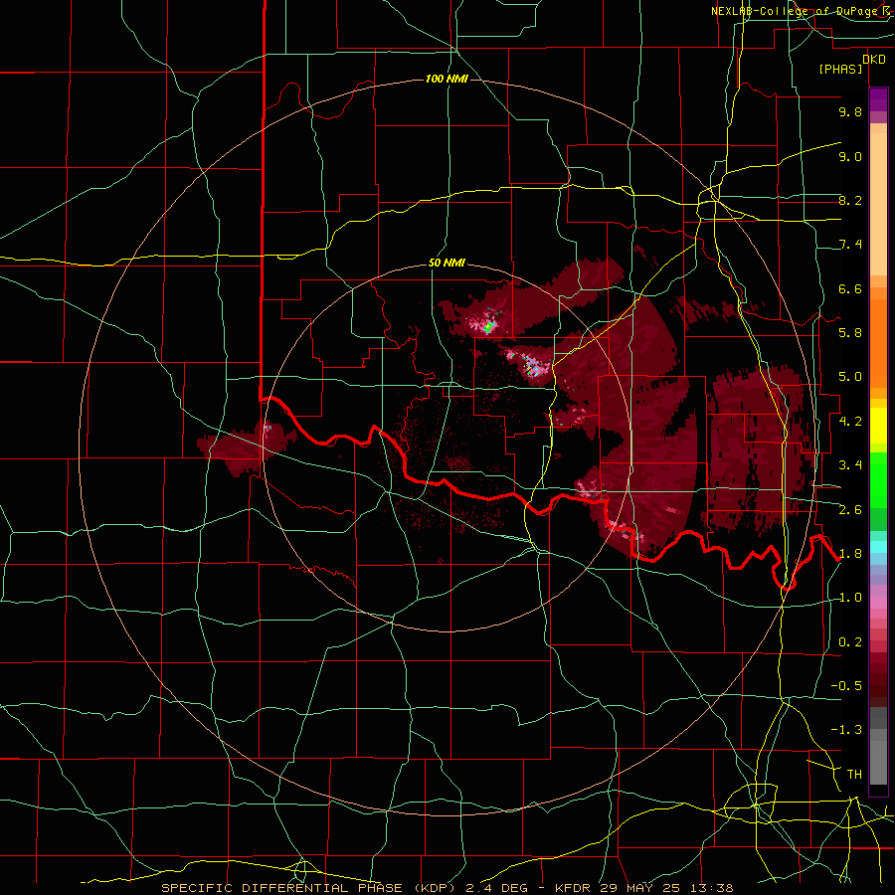Pick the purple segment atop the color bar
895x895 pixels.
(878, 99)
